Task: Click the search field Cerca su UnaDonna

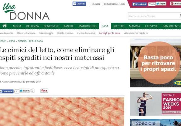Action: click(x=155, y=16)
